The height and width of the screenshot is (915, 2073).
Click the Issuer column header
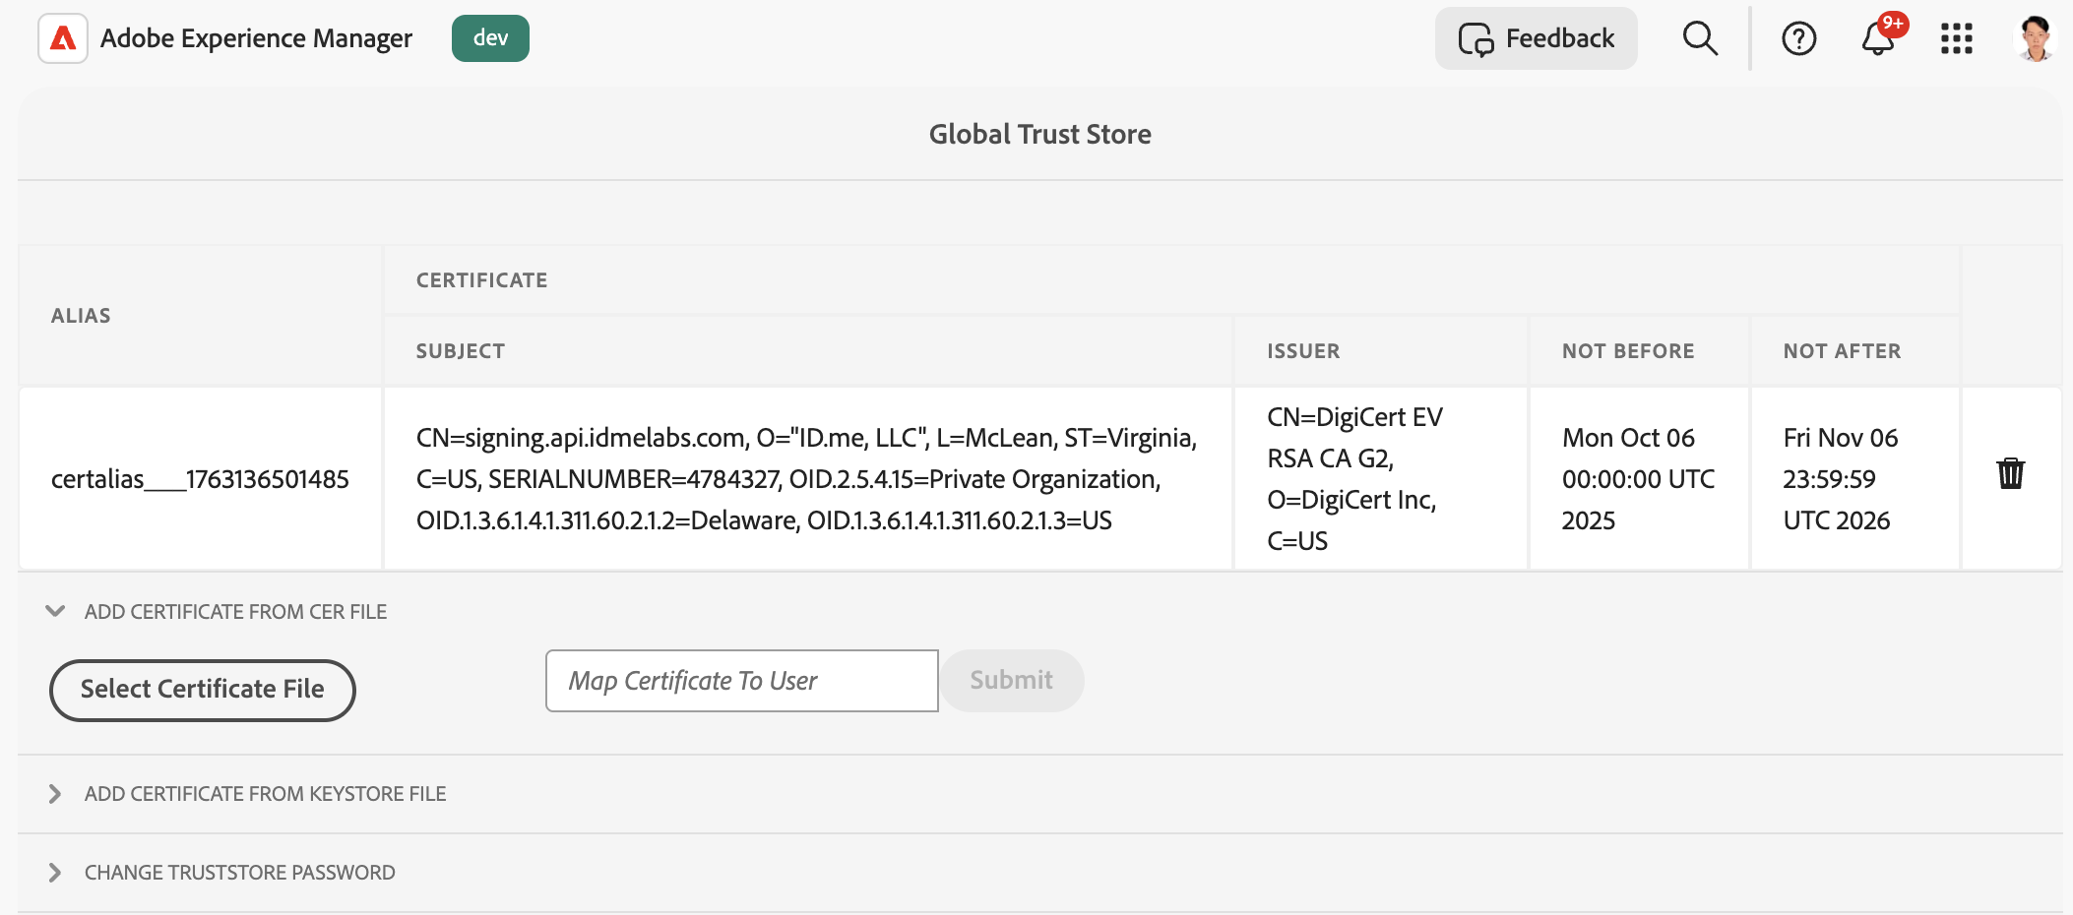pos(1302,351)
